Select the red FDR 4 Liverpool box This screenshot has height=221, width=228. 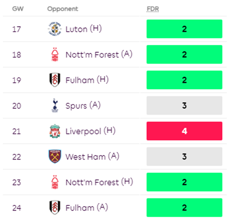pyautogui.click(x=184, y=131)
